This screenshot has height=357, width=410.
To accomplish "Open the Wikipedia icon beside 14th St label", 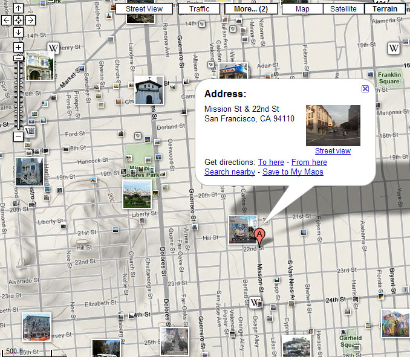I will point(201,24).
